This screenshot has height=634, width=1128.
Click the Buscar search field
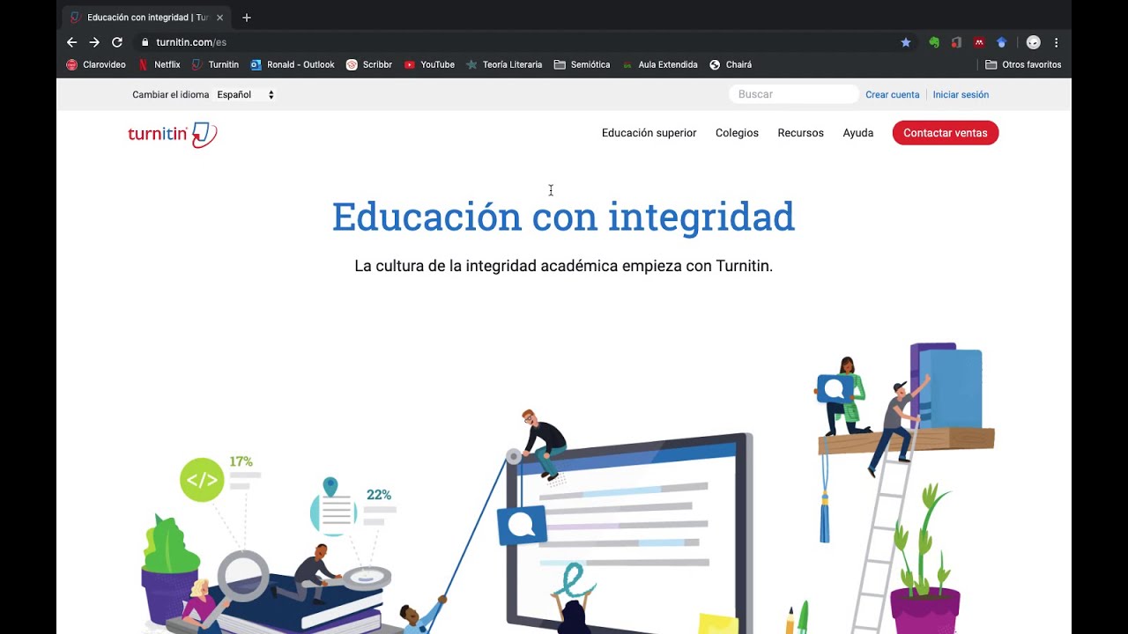click(x=793, y=94)
